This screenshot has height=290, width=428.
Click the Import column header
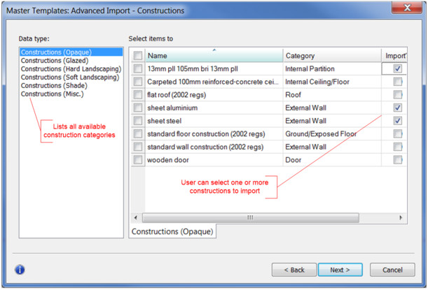tap(395, 56)
